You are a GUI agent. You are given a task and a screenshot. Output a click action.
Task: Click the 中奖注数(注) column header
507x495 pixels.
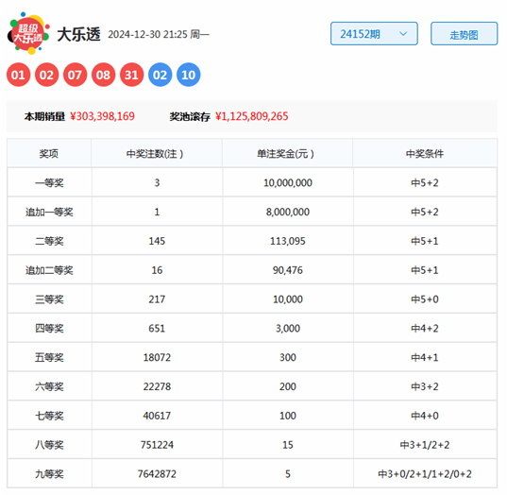click(157, 153)
